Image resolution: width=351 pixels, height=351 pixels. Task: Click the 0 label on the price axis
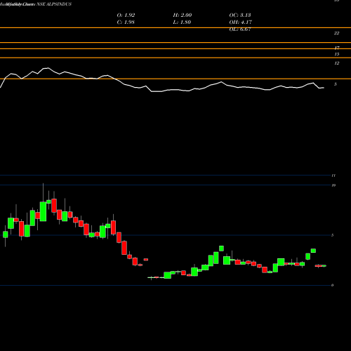332,285
